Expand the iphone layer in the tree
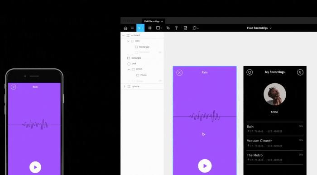This screenshot has height=175, width=317. click(x=125, y=86)
